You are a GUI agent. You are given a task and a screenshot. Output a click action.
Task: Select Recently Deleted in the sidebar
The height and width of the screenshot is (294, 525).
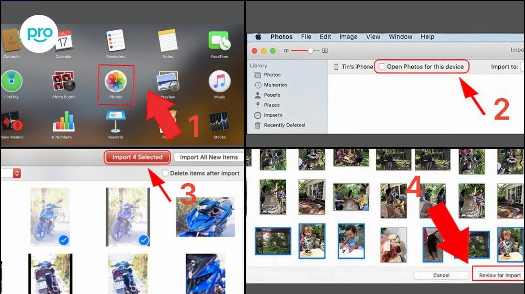(x=284, y=125)
